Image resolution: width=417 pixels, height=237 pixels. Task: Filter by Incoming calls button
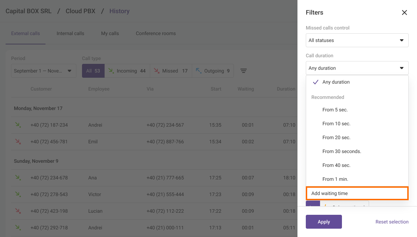click(x=127, y=71)
